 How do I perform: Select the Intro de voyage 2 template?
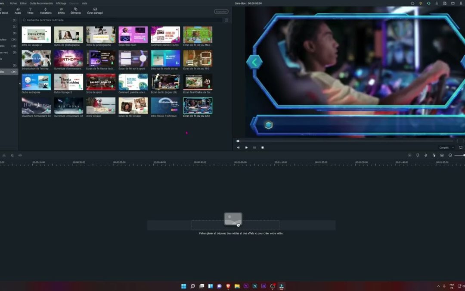[x=36, y=36]
